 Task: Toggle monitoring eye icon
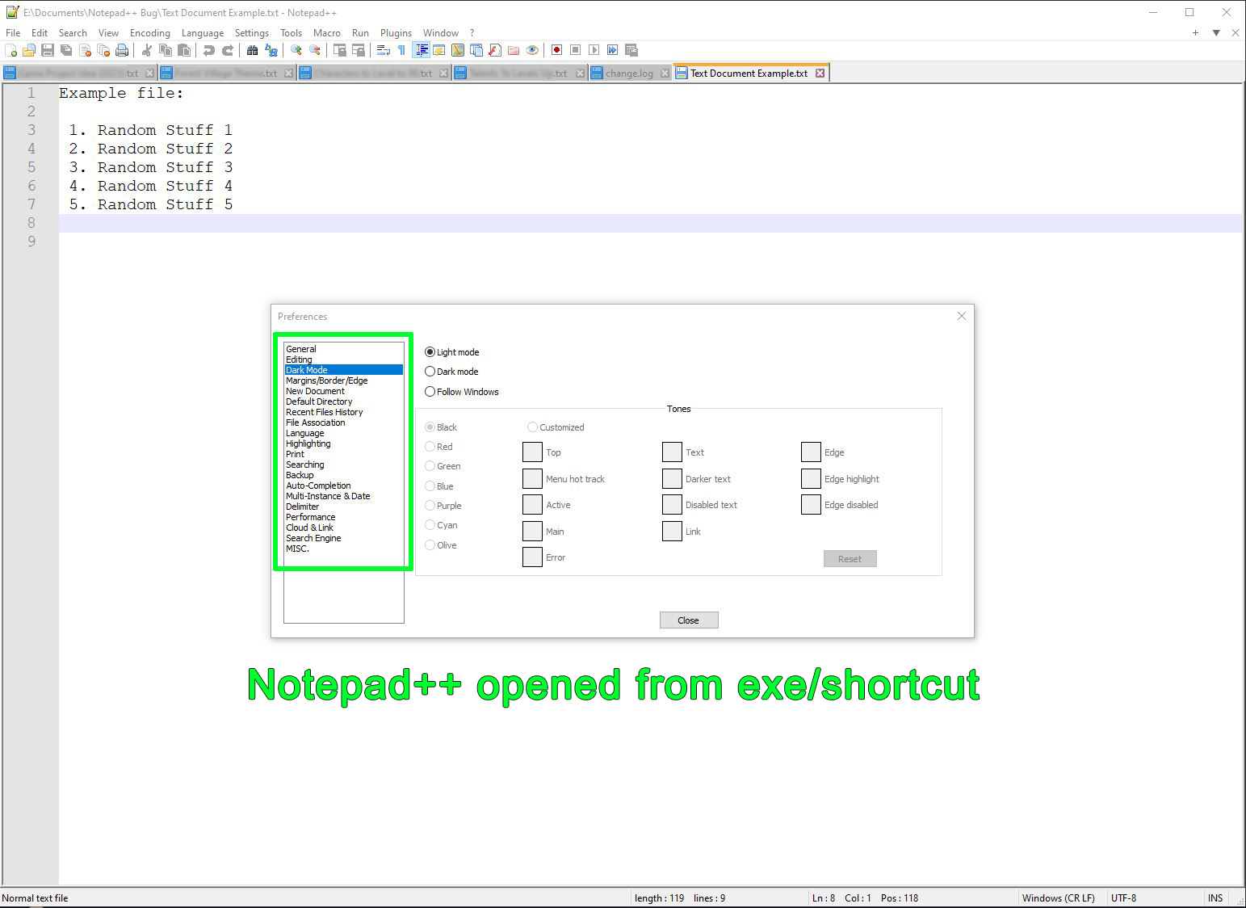(532, 50)
